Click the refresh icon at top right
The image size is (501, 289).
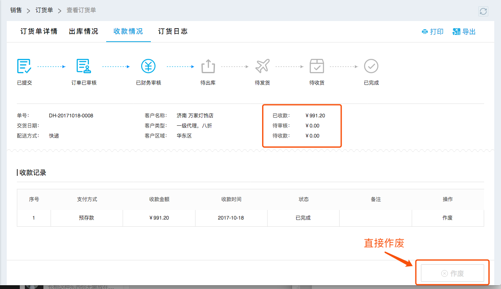click(483, 11)
